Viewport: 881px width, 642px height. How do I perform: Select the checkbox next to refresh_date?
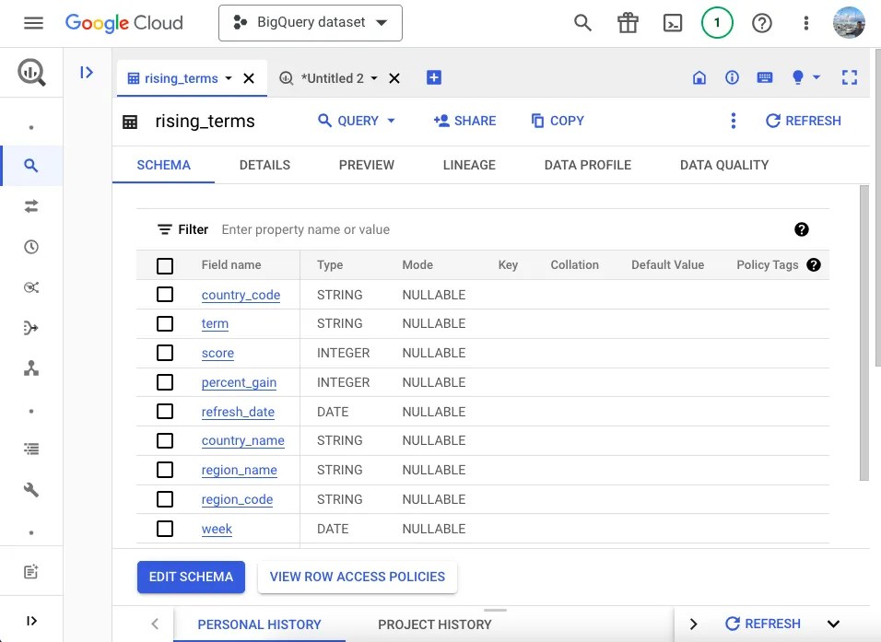click(x=165, y=411)
